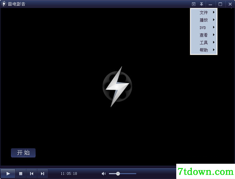The height and width of the screenshot is (179, 235).
Task: Open the DVD menu entry
Action: pyautogui.click(x=204, y=27)
